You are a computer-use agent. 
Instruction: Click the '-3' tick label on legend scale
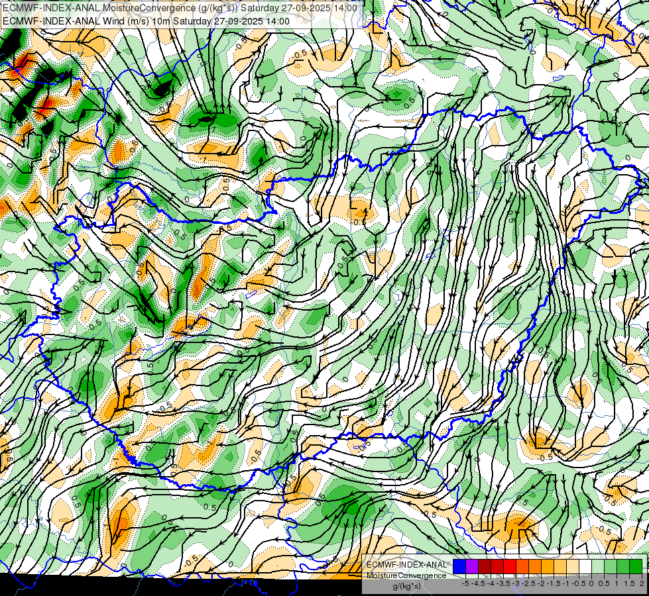pyautogui.click(x=516, y=583)
